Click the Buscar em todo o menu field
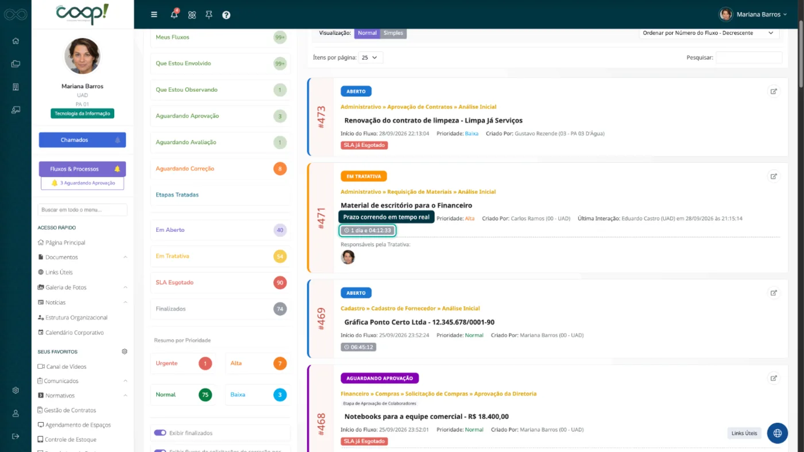Screen dimensions: 804x452 [83, 210]
